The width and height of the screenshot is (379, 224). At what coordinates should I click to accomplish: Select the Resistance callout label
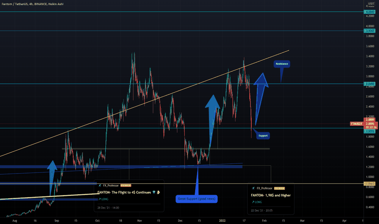[282, 64]
